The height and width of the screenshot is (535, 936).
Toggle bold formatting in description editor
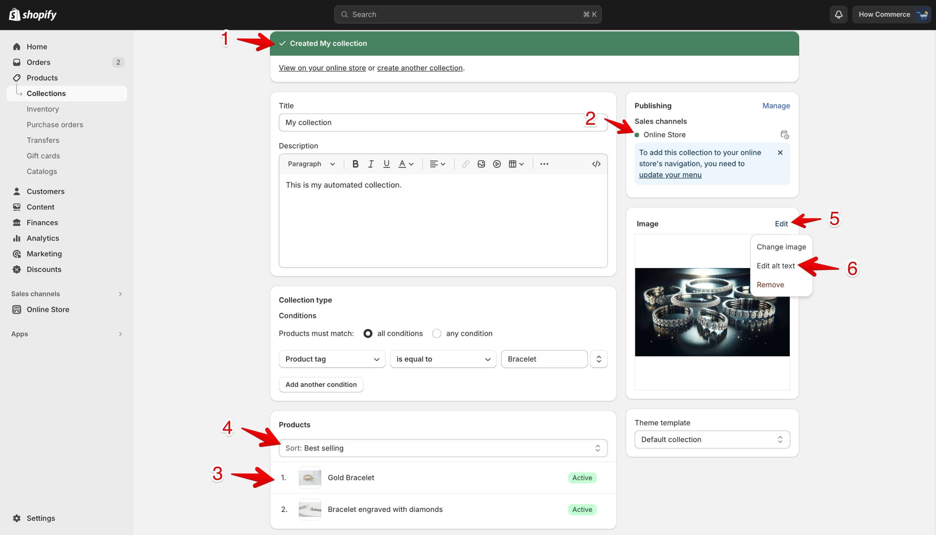(x=355, y=164)
